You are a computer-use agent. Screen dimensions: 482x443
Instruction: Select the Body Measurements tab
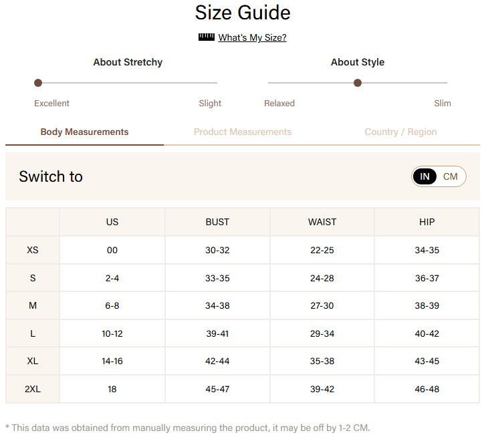84,132
